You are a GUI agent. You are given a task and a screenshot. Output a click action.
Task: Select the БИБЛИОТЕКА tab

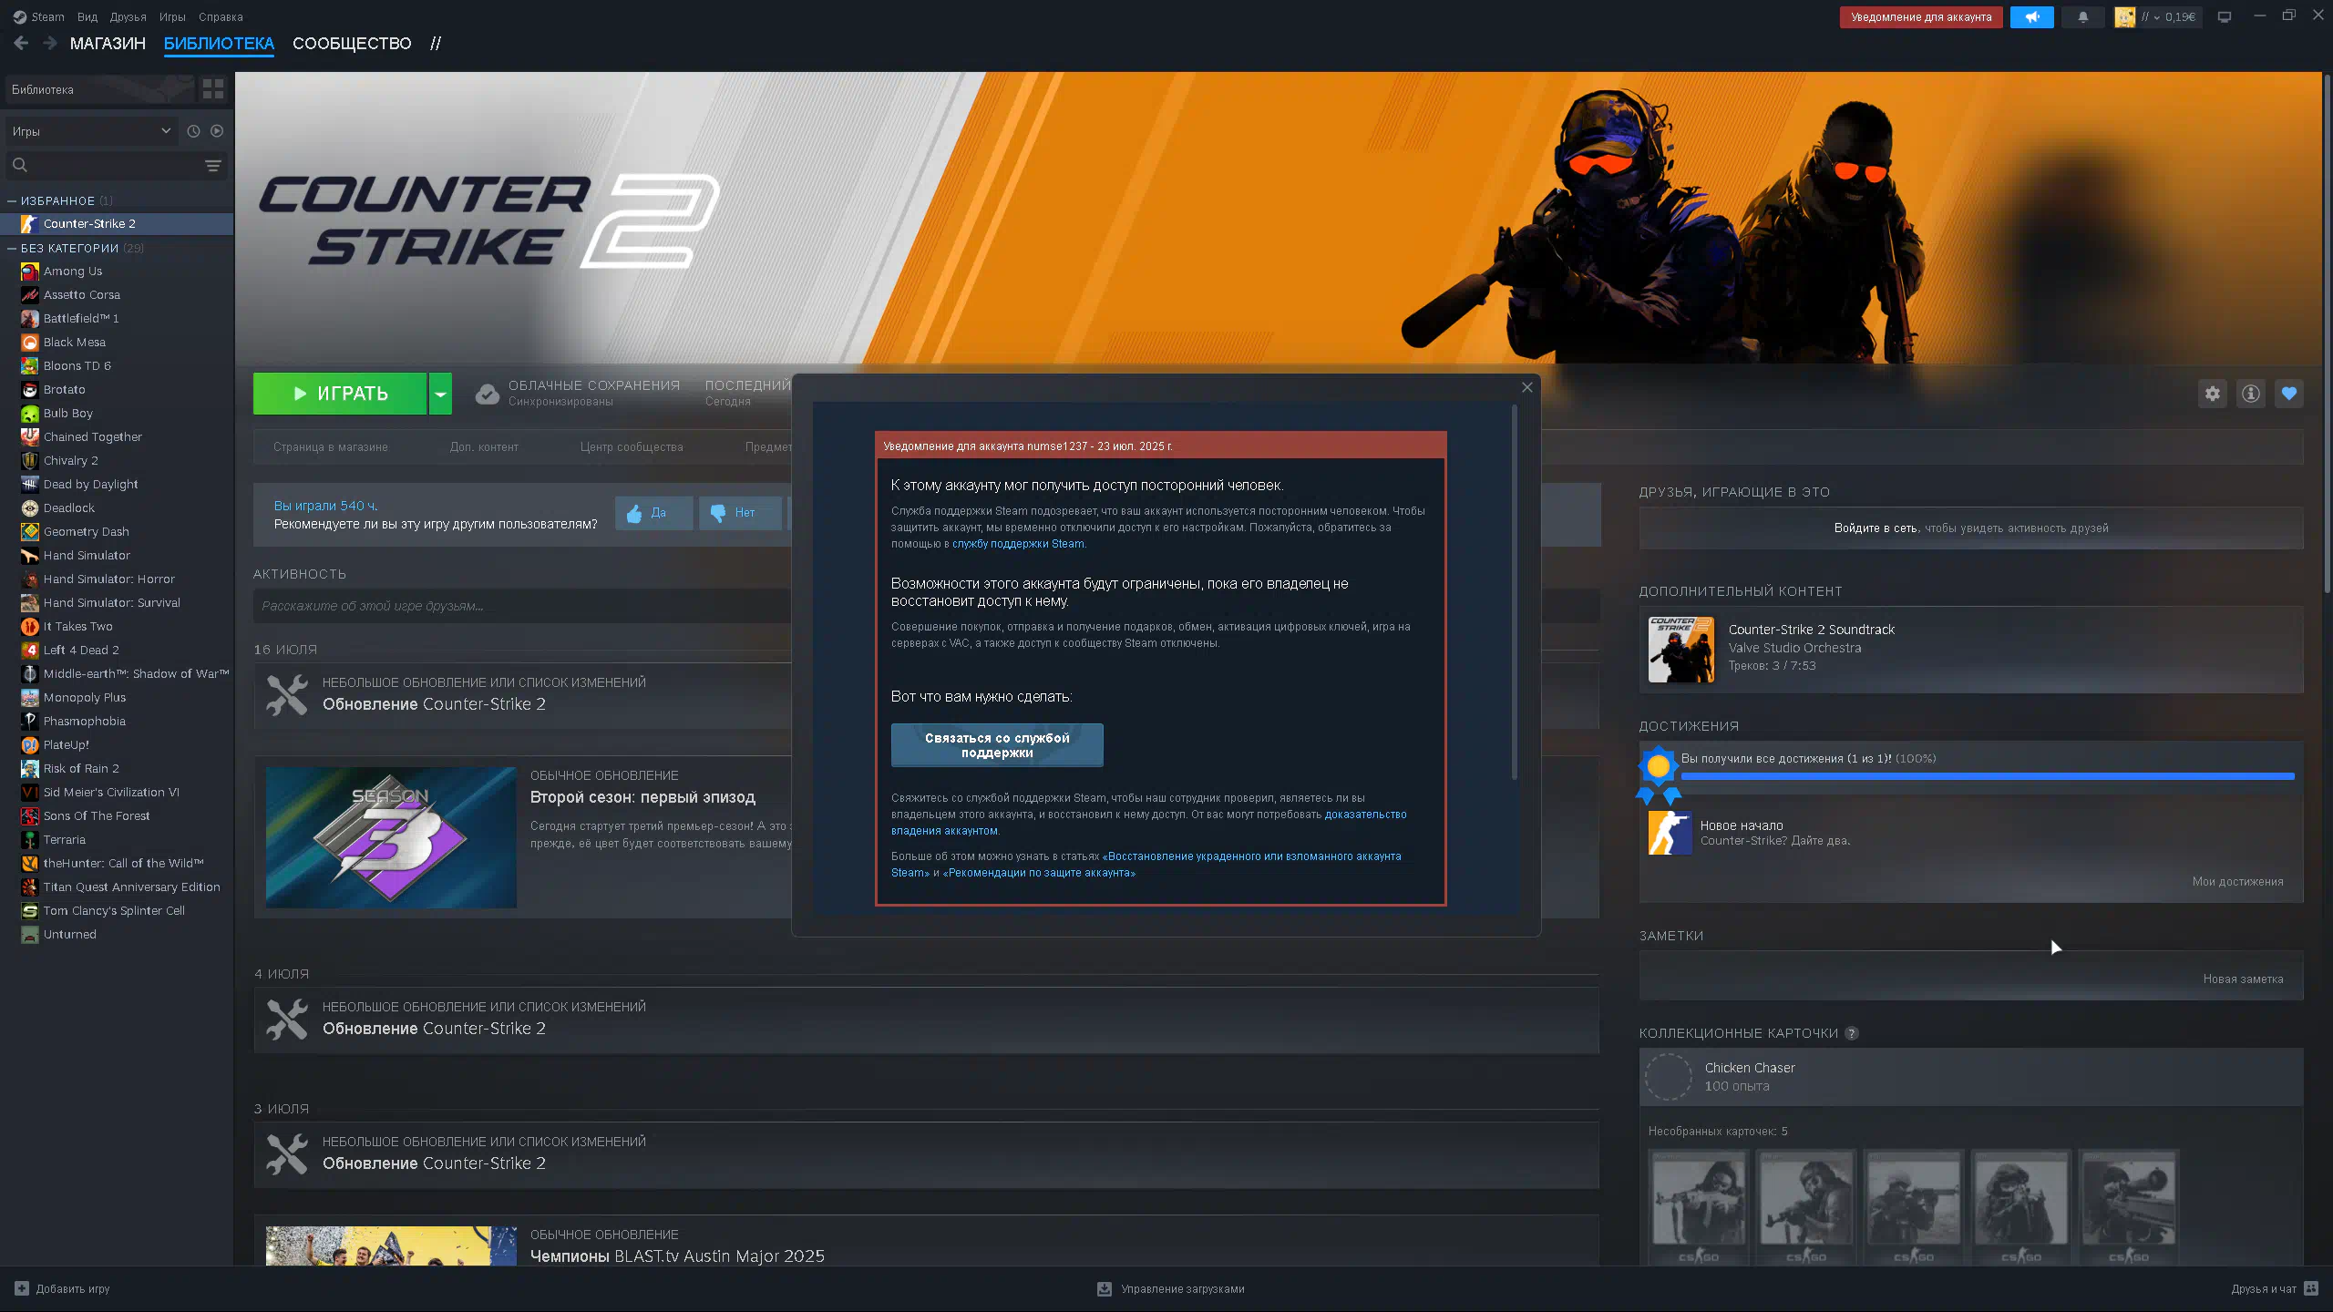coord(219,43)
